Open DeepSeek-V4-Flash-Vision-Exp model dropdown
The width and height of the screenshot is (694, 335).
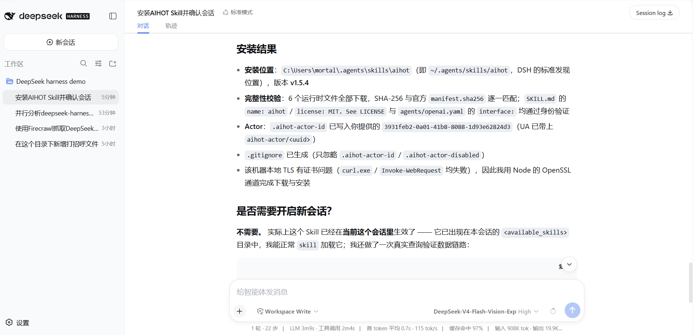click(486, 311)
